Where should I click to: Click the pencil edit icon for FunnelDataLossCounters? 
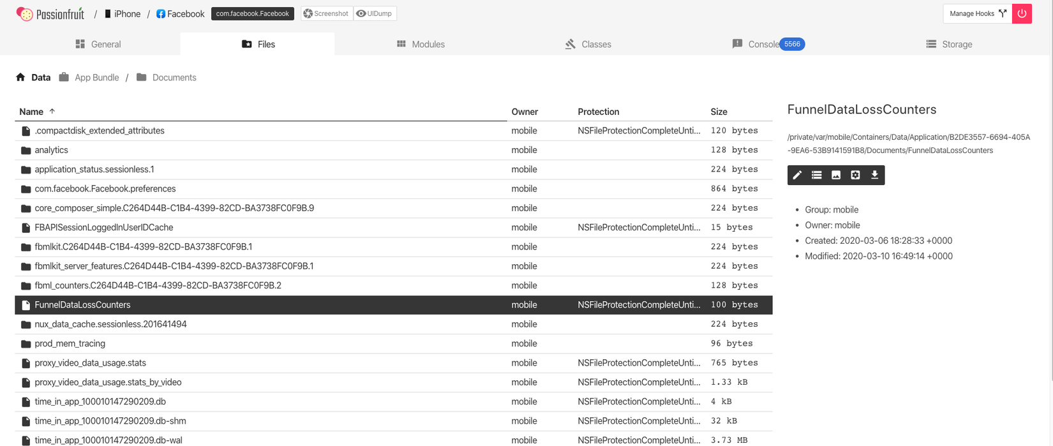tap(797, 175)
